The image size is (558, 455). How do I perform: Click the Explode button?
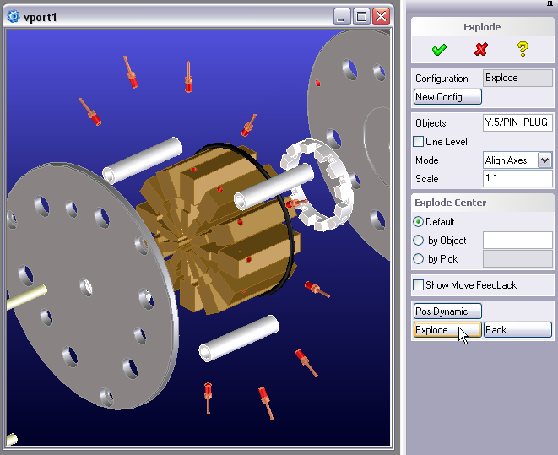coord(447,330)
